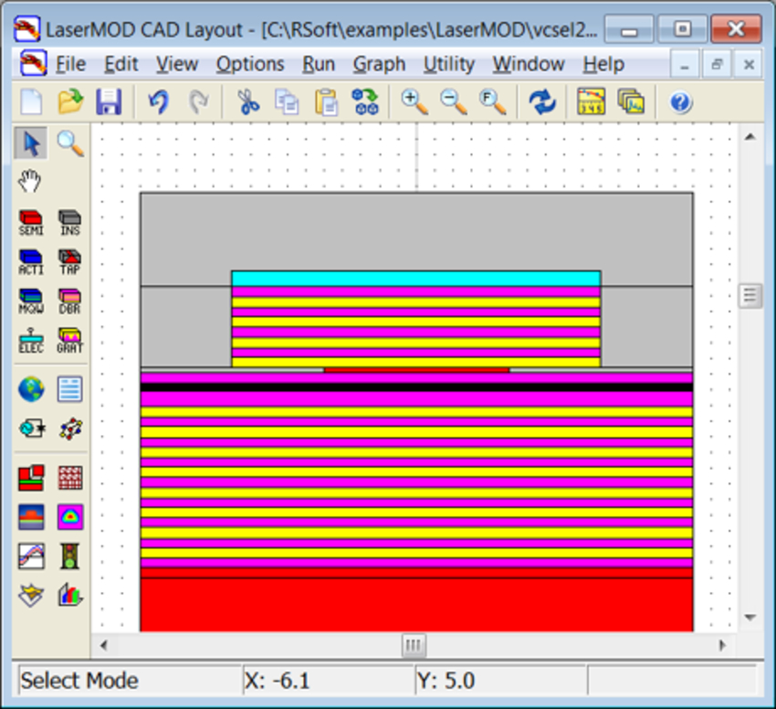The width and height of the screenshot is (776, 709).
Task: Click the Zoom In toolbar icon
Action: 414,101
